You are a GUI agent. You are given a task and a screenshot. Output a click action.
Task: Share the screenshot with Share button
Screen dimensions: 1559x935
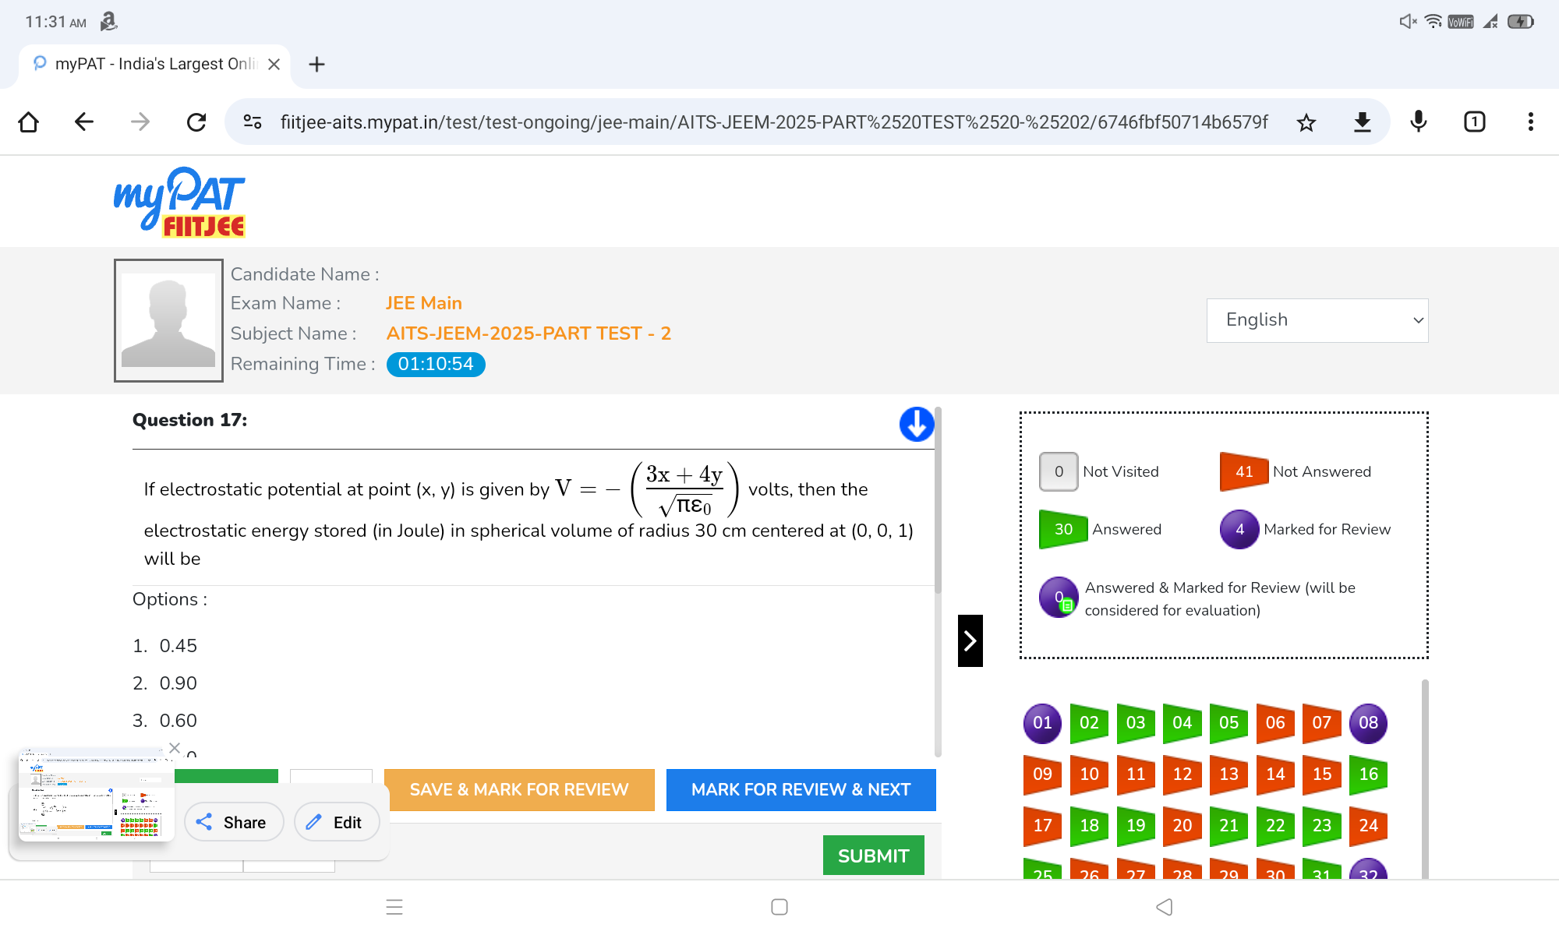click(234, 822)
